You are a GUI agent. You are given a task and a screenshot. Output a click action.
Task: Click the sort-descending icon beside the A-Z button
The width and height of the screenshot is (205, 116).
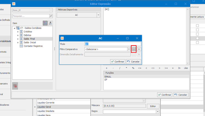tap(50, 23)
